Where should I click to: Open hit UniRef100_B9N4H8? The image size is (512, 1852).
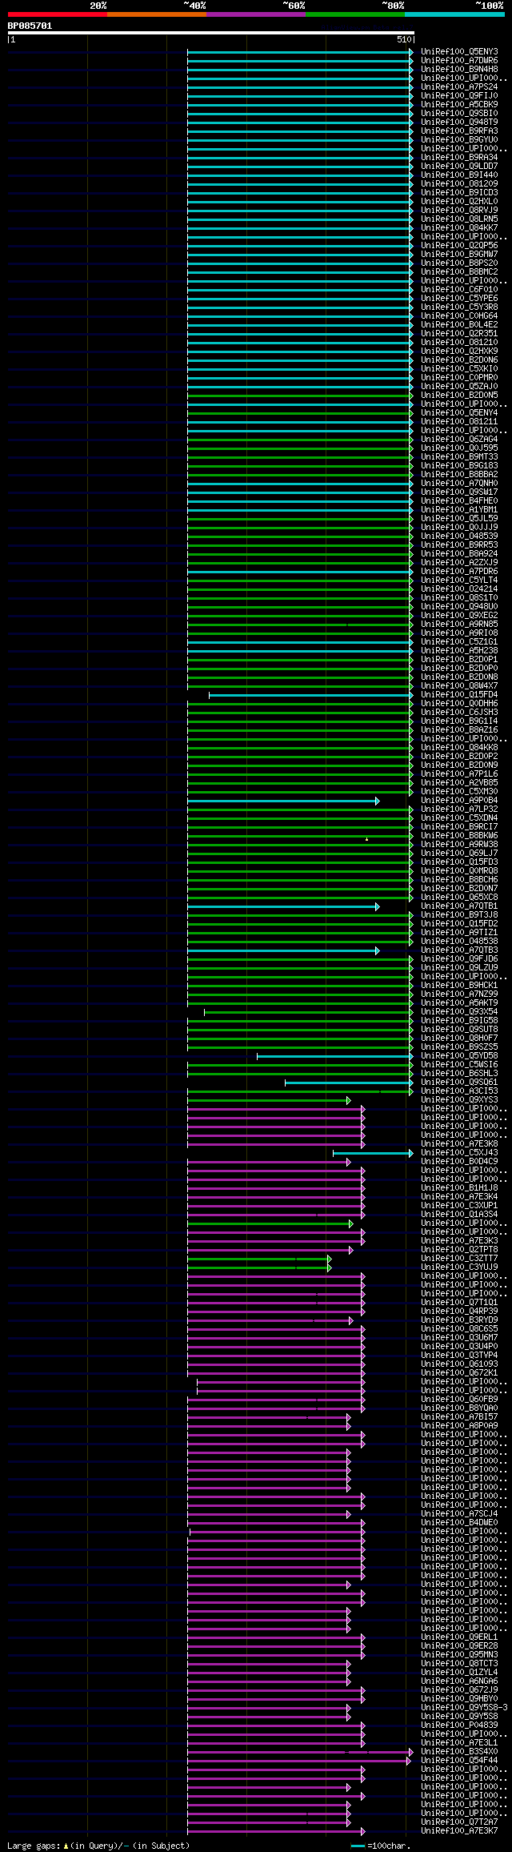tap(459, 70)
